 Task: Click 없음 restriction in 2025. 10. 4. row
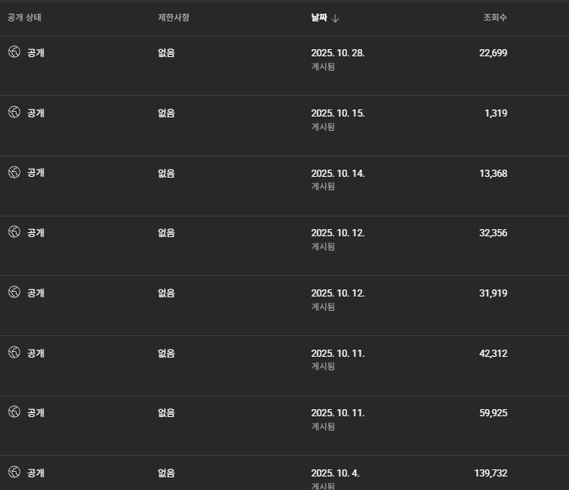pos(166,473)
